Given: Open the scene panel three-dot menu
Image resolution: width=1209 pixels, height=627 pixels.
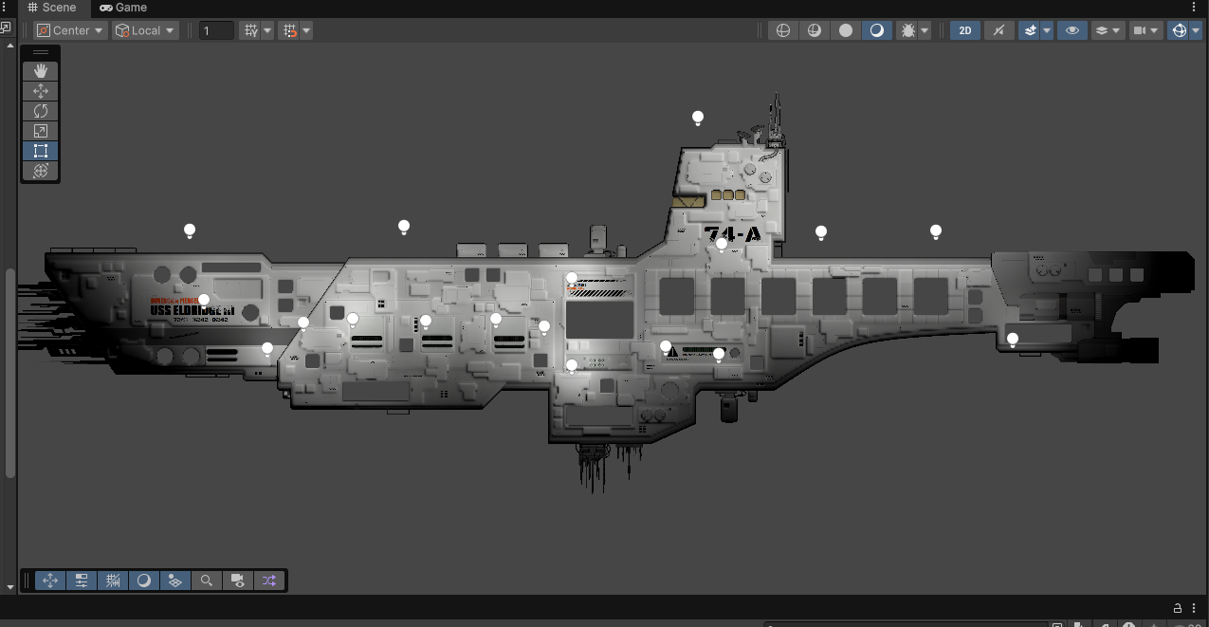Looking at the screenshot, I should (x=1194, y=8).
